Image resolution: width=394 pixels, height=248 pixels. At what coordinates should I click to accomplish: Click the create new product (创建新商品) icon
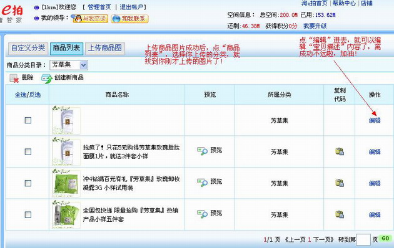tap(47, 79)
